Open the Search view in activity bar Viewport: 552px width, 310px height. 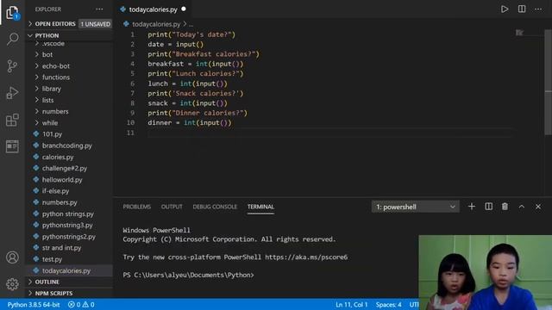coord(12,39)
